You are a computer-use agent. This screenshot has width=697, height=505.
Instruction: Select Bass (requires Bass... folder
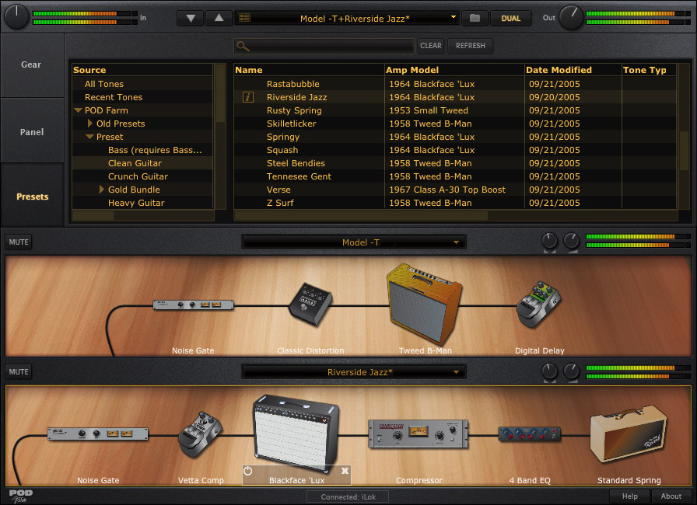pos(142,150)
